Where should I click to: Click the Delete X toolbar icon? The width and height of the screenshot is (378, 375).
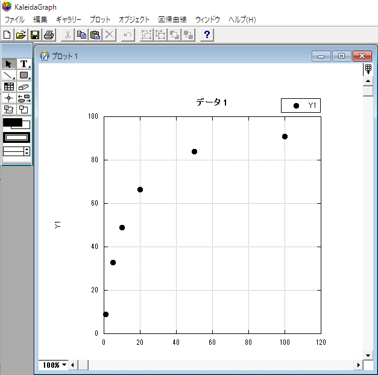click(x=110, y=35)
